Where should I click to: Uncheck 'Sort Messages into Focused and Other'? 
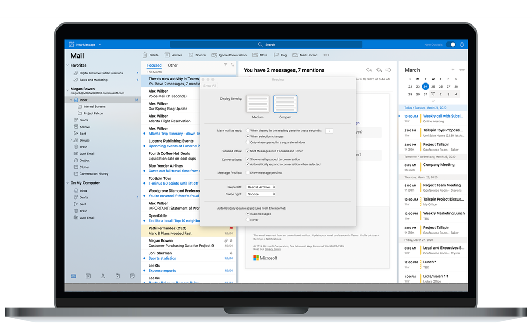[248, 151]
